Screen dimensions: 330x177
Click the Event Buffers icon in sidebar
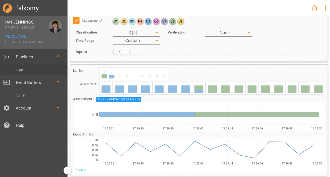pos(7,82)
